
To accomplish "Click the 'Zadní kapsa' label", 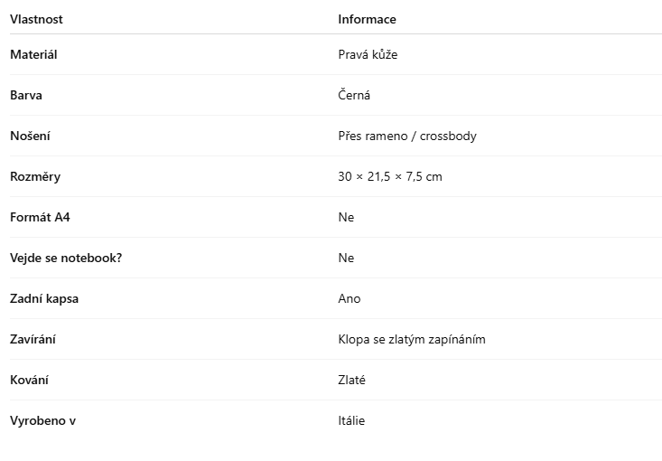I will pos(44,298).
